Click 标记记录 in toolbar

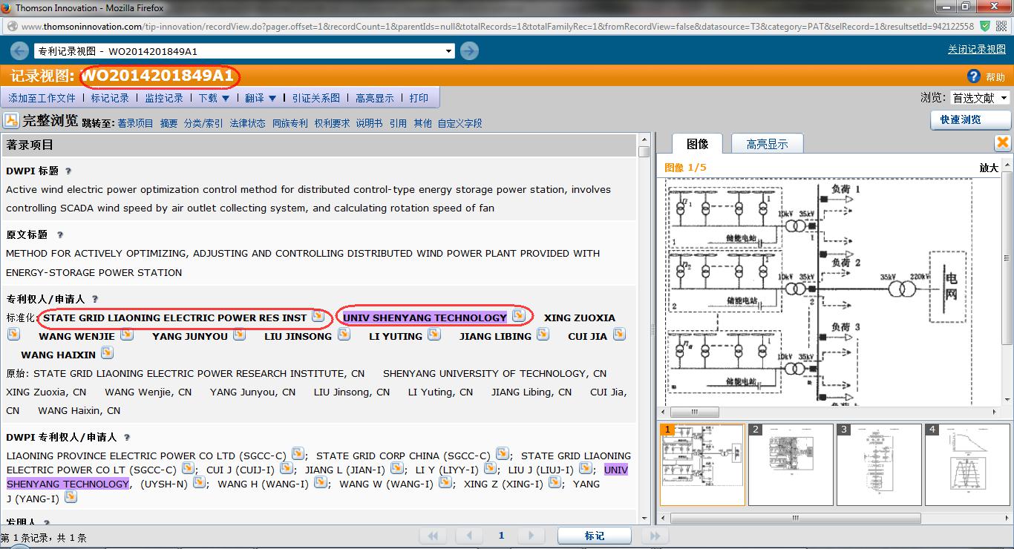pyautogui.click(x=110, y=98)
